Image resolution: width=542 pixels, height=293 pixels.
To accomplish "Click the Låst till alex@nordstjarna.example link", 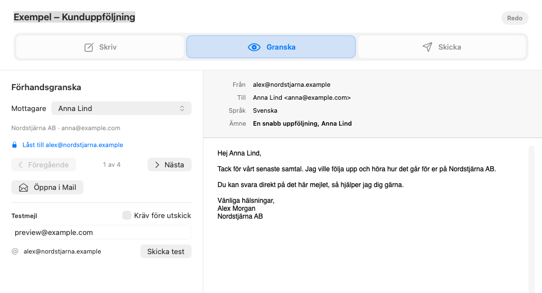I will point(73,145).
